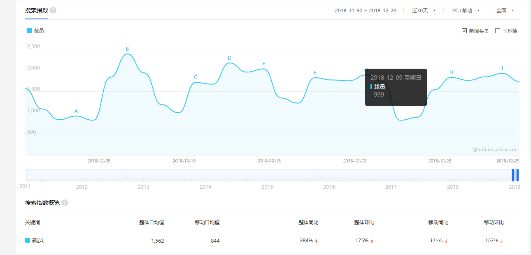Image resolution: width=531 pixels, height=255 pixels.
Task: Open help icon beside 搜索指数 tab
Action: [x=53, y=10]
